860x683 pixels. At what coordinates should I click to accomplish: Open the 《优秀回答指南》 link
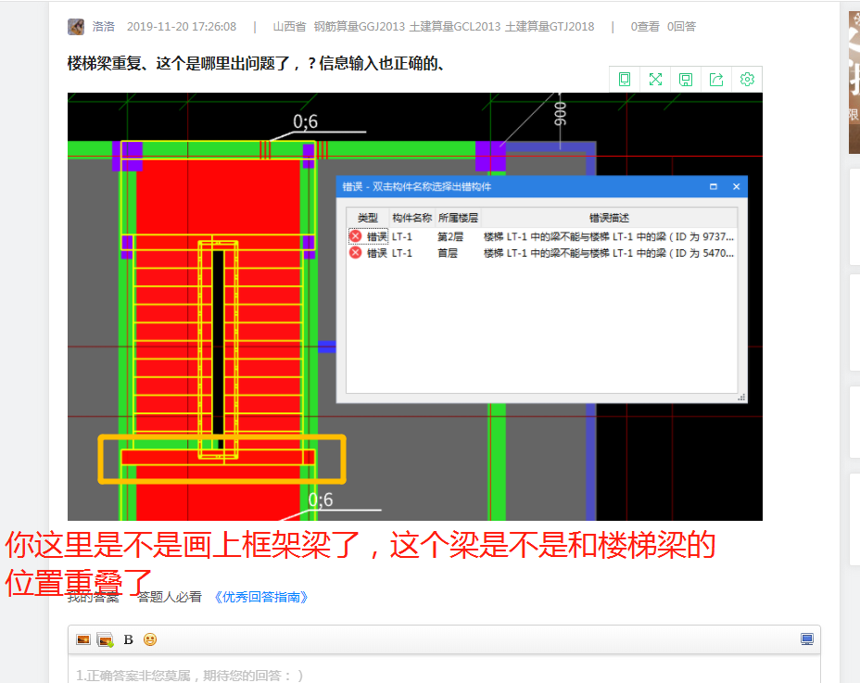[x=260, y=597]
